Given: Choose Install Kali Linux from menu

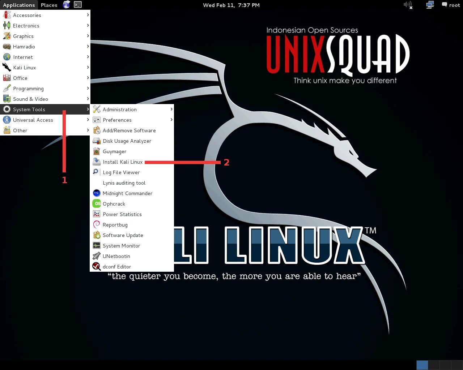Looking at the screenshot, I should pos(132,162).
